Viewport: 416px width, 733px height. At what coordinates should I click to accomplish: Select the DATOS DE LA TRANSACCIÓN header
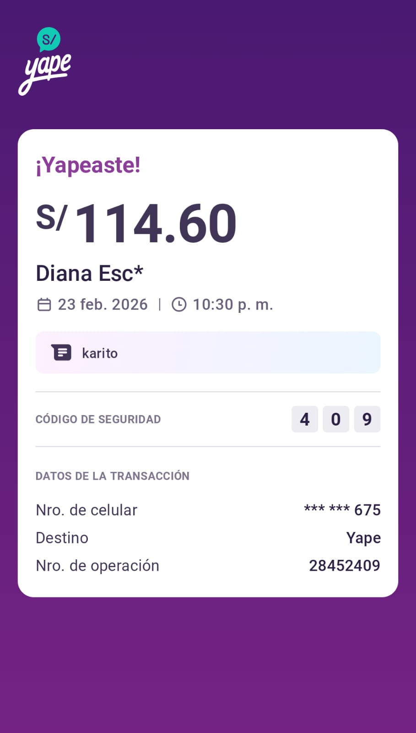pos(113,476)
